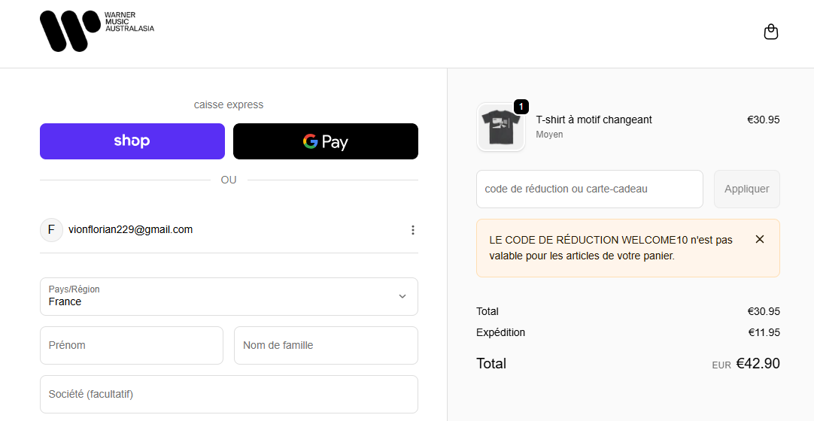Click the Expédition €11.95 amount
Image resolution: width=814 pixels, height=421 pixels.
point(764,332)
